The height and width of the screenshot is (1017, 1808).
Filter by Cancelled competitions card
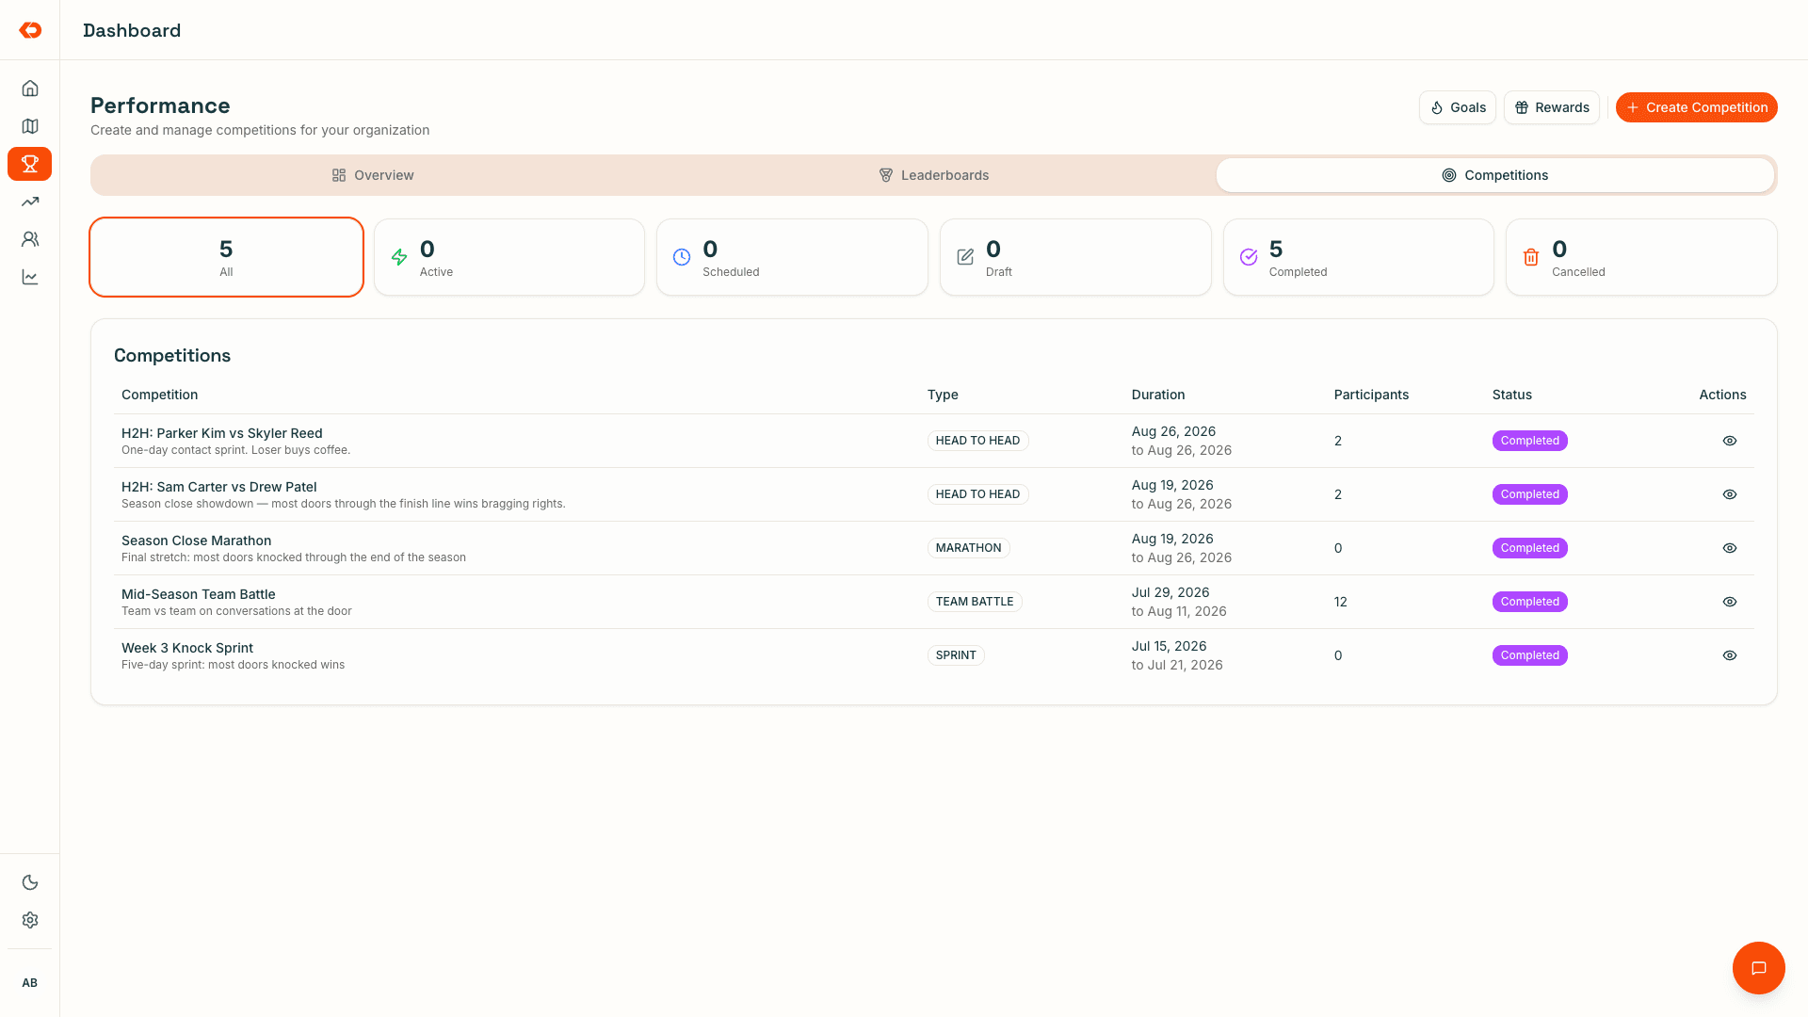tap(1641, 257)
